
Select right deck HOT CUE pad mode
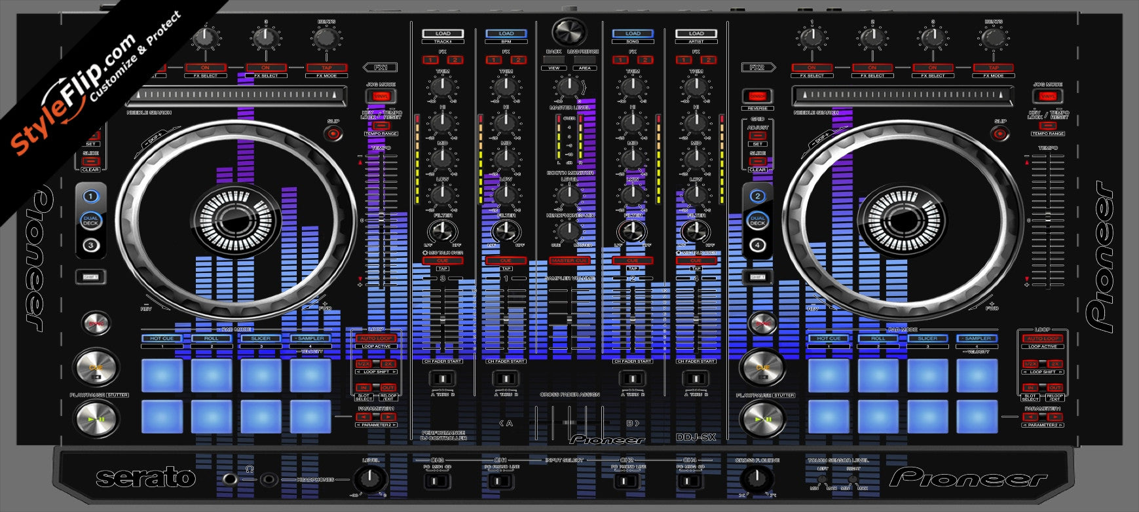(x=829, y=338)
